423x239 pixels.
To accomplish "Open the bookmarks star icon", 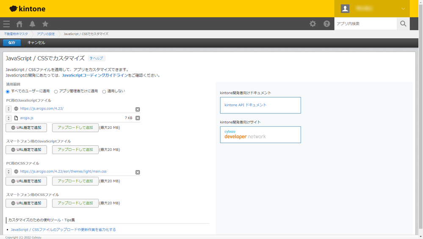I will [45, 24].
